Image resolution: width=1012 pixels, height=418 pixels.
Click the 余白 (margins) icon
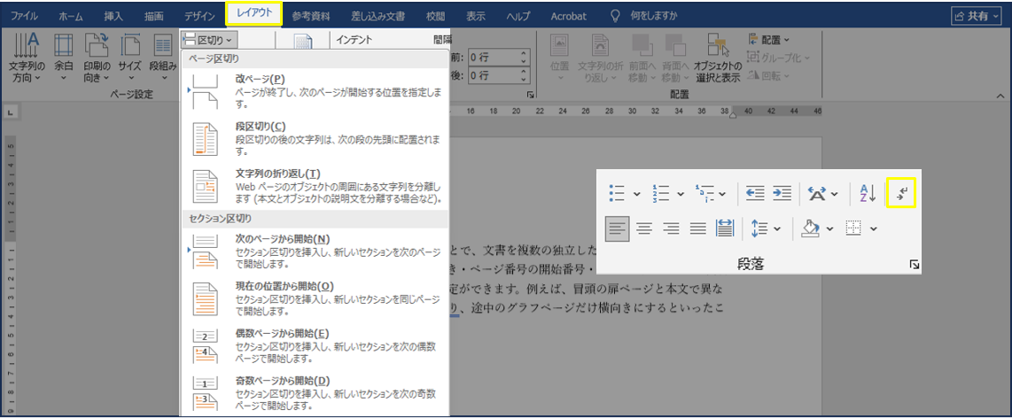point(64,57)
